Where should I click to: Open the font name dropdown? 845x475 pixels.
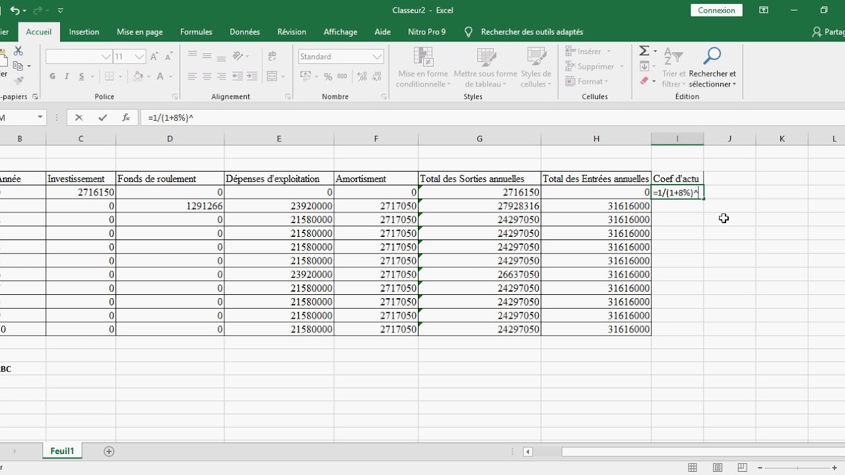106,57
